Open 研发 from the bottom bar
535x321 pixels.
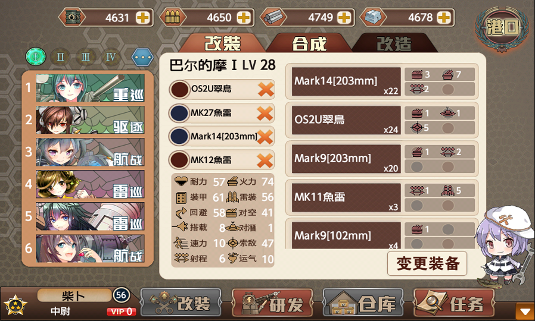[272, 303]
